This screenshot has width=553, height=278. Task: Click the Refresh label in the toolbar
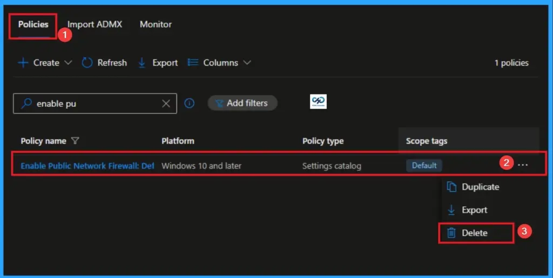coord(112,63)
